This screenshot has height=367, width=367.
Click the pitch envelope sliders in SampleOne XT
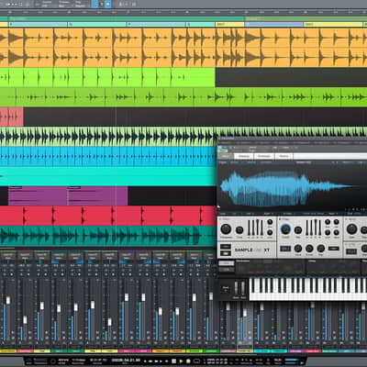(x=255, y=228)
